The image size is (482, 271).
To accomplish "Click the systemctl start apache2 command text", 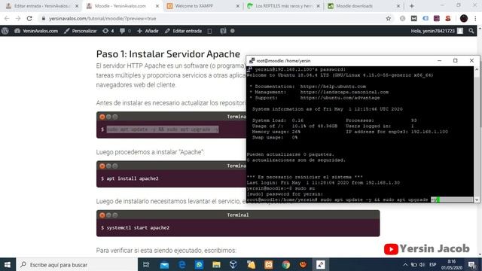I will (x=138, y=227).
